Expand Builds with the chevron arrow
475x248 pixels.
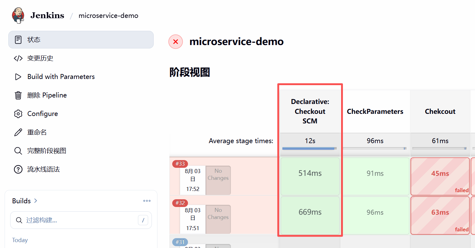tap(36, 201)
